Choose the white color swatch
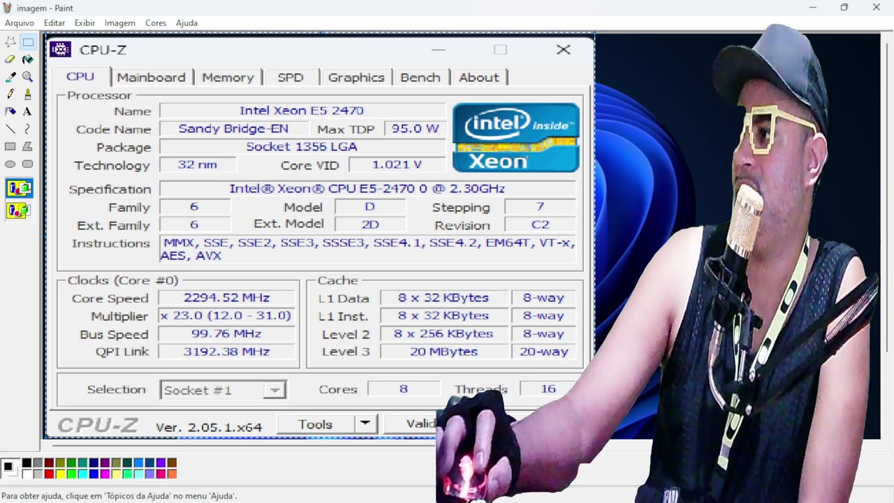 coord(27,474)
